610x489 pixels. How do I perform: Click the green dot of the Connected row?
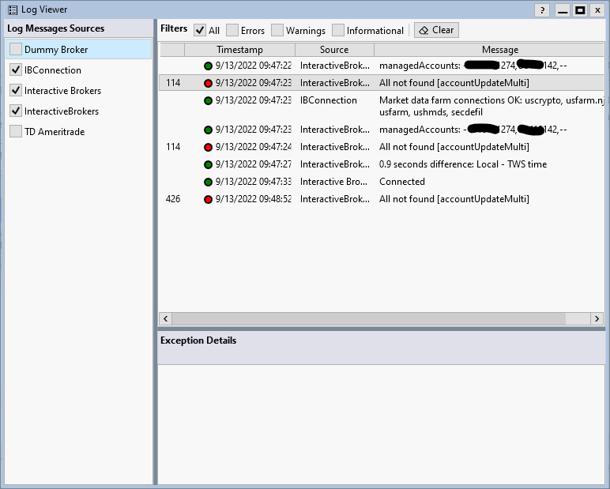click(x=208, y=182)
